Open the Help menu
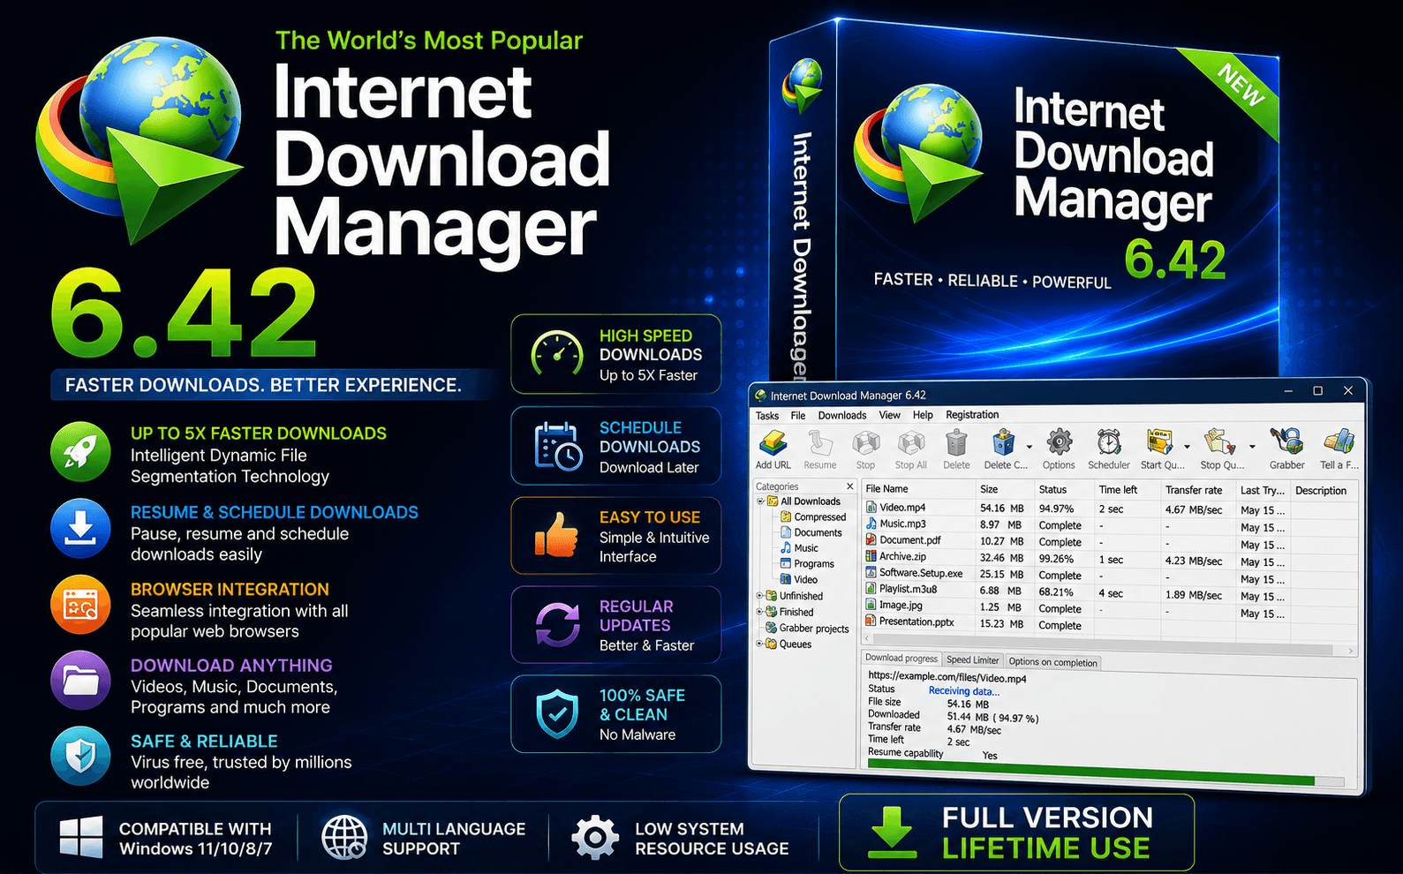Viewport: 1403px width, 874px height. [923, 415]
